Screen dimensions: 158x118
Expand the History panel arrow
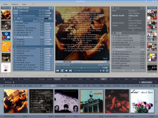coord(10,8)
